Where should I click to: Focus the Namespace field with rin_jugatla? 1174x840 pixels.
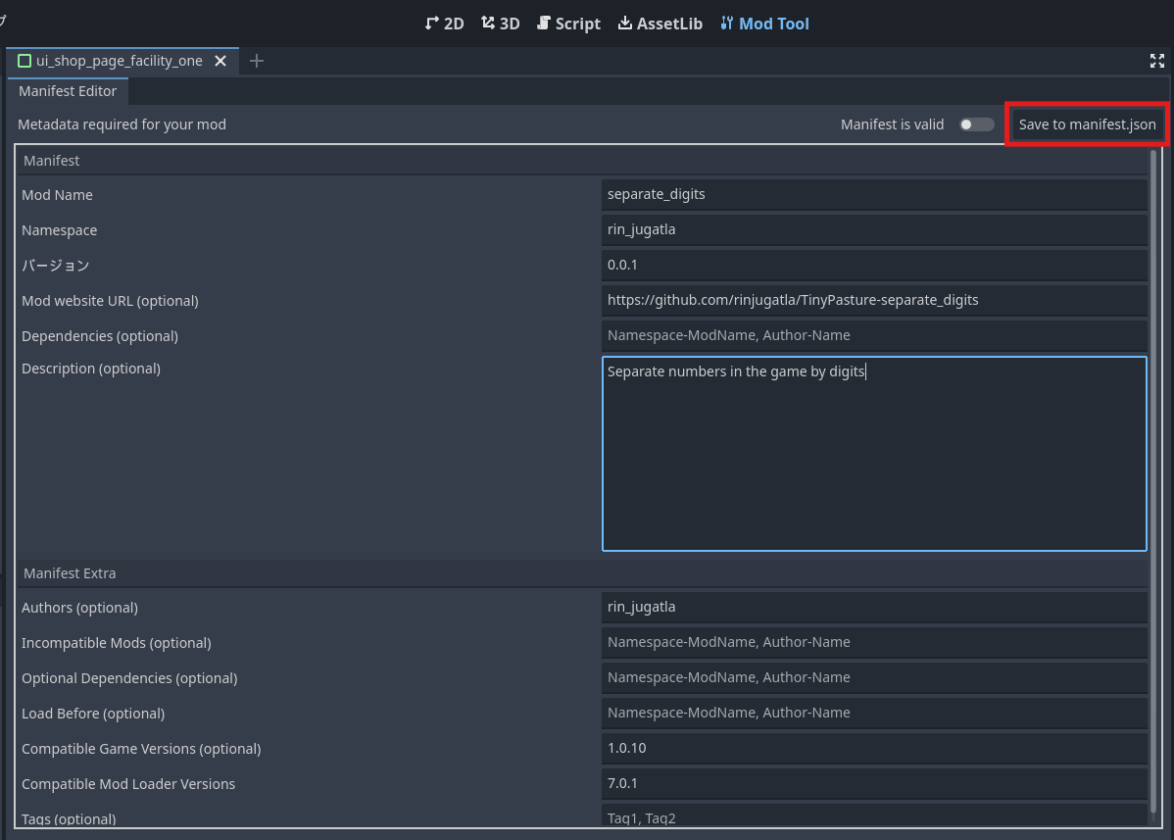pyautogui.click(x=874, y=229)
